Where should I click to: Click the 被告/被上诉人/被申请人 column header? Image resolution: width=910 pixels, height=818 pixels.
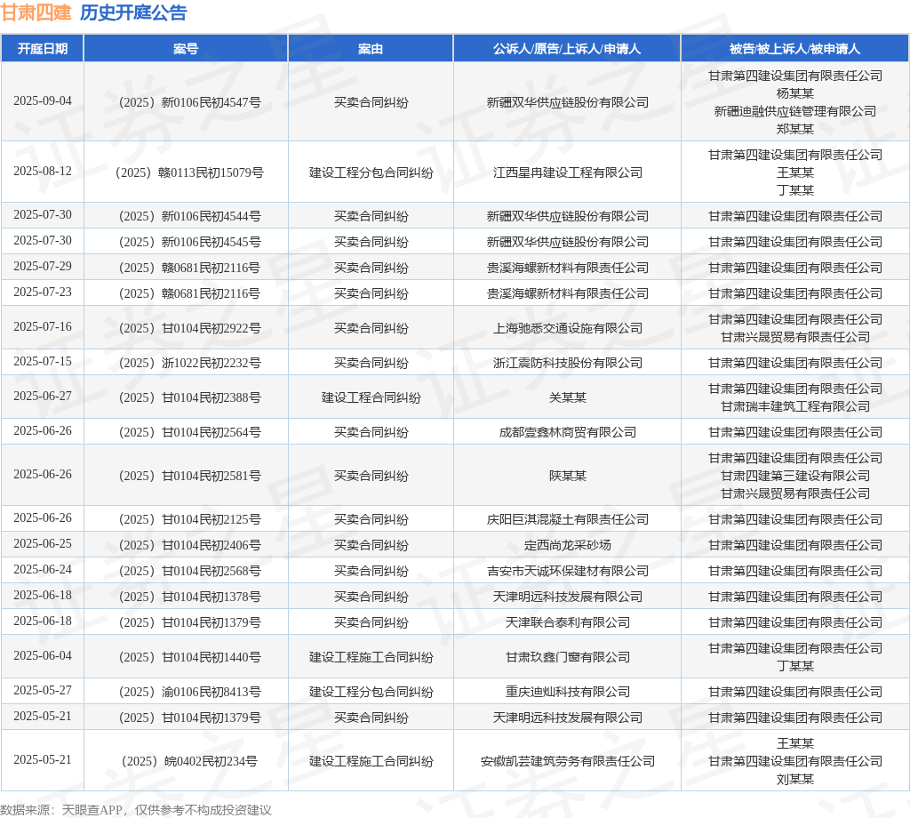tap(794, 49)
